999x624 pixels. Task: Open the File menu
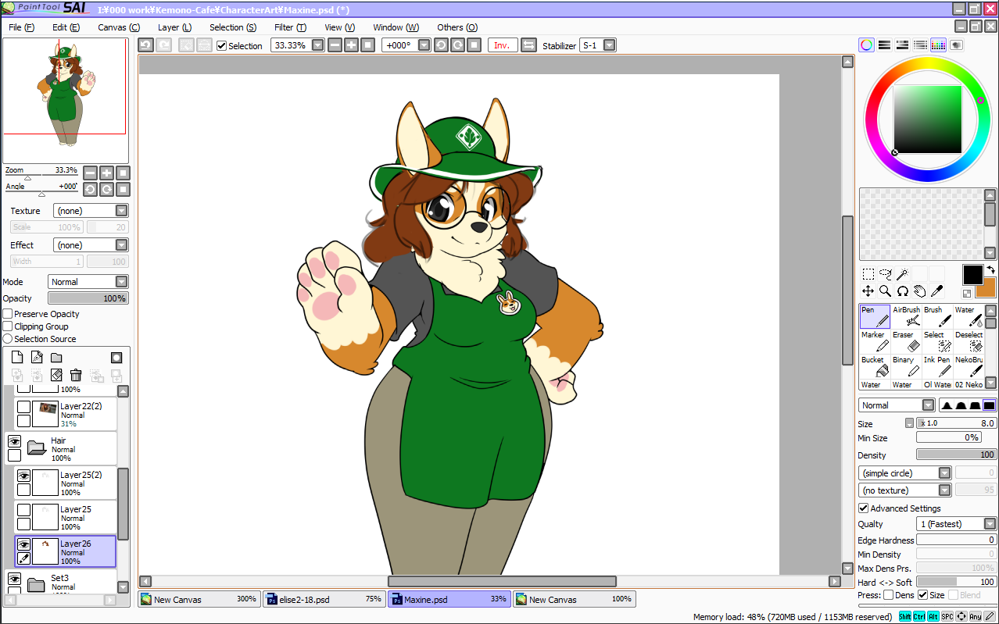pos(21,27)
